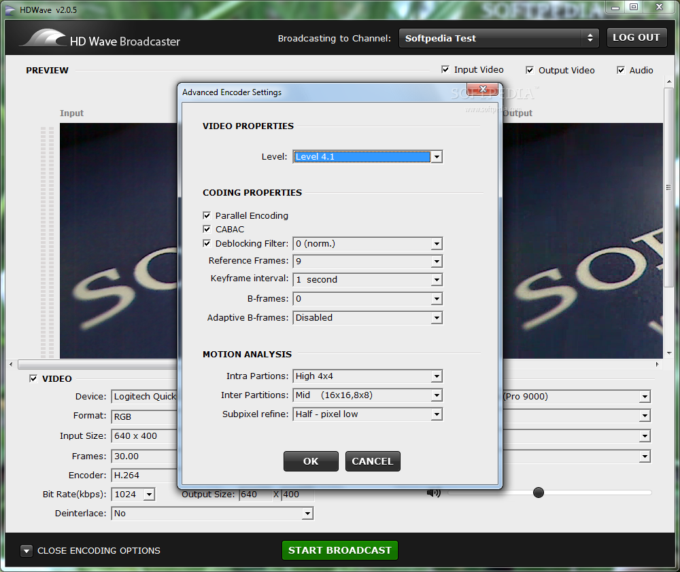Click the speaker volume icon
Viewport: 680px width, 572px height.
pyautogui.click(x=434, y=493)
